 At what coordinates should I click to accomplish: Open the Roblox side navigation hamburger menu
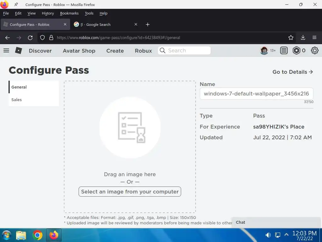pyautogui.click(x=6, y=50)
